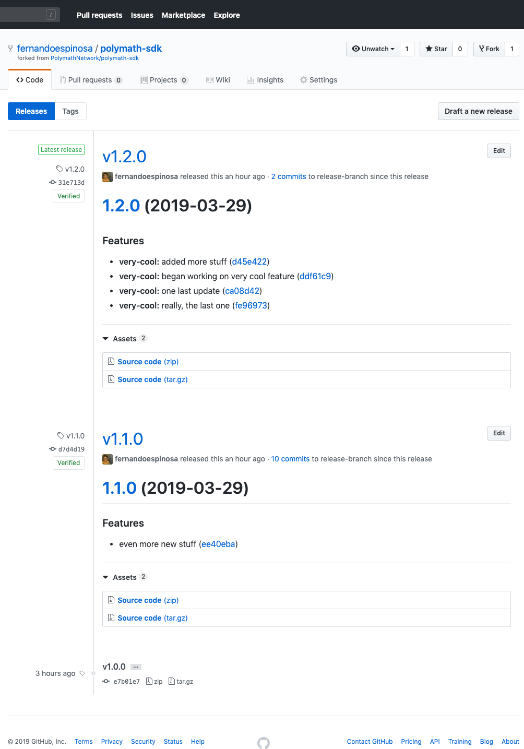
Task: Open the 10 commits comparison link
Action: [290, 459]
